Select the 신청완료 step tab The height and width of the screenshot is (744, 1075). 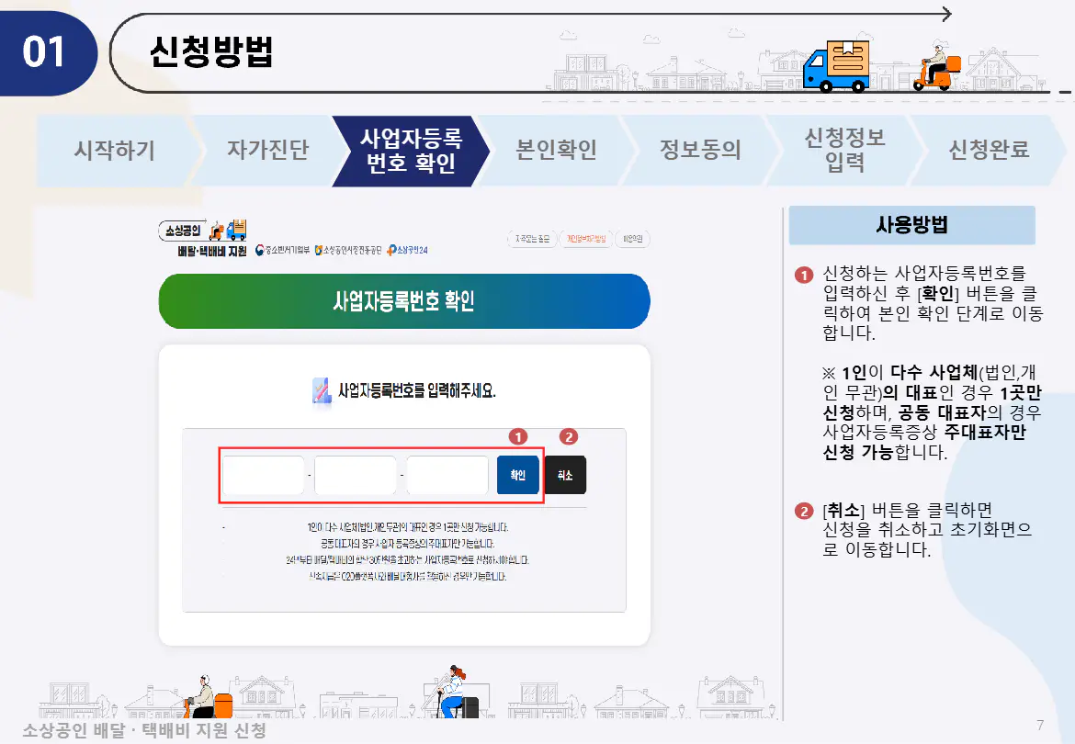pyautogui.click(x=989, y=151)
